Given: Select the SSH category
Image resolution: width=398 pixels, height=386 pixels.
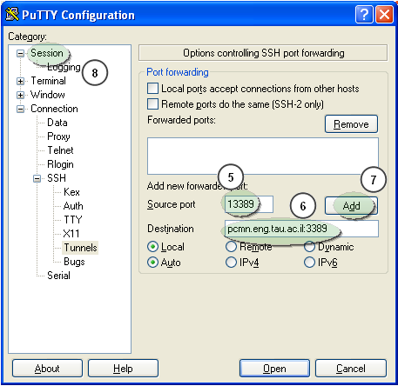Looking at the screenshot, I should (57, 178).
